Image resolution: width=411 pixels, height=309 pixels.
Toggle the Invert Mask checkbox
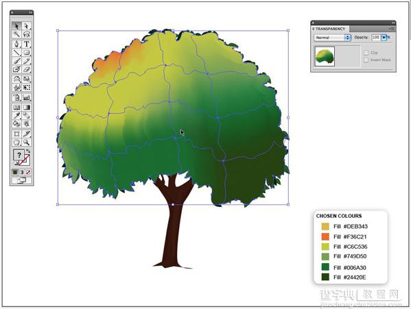point(366,60)
